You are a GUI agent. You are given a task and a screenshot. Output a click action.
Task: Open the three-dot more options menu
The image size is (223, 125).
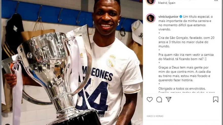coord(216,1)
